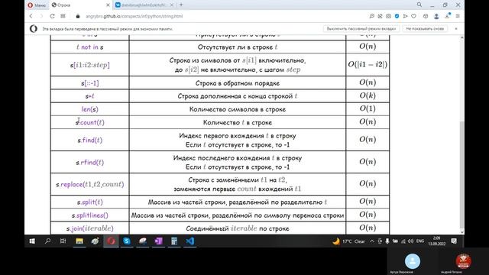The height and width of the screenshot is (275, 489).
Task: Click the s[::-1] table cell
Action: pyautogui.click(x=90, y=83)
